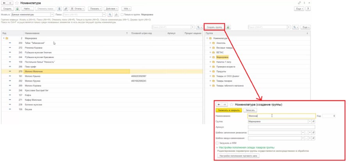
Task: Expand the Алкоголь group node
Action: [210, 43]
